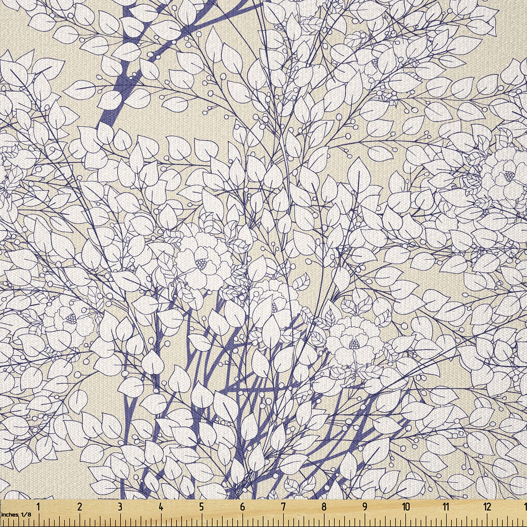Click the small flower bud near top right
The width and height of the screenshot is (527, 527).
375,63
